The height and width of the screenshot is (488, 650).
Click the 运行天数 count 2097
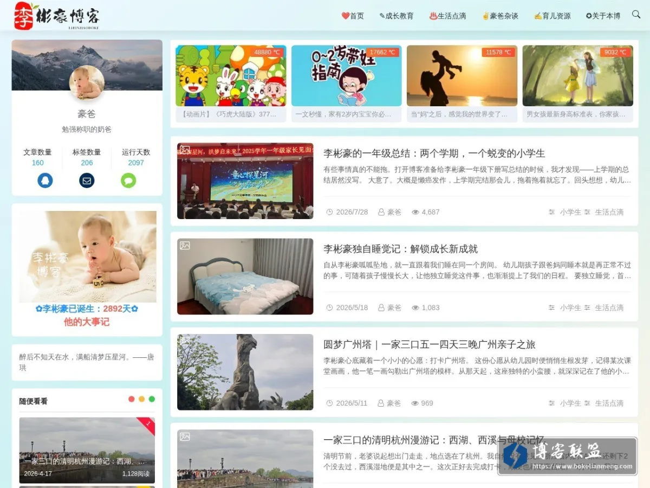[x=136, y=163]
